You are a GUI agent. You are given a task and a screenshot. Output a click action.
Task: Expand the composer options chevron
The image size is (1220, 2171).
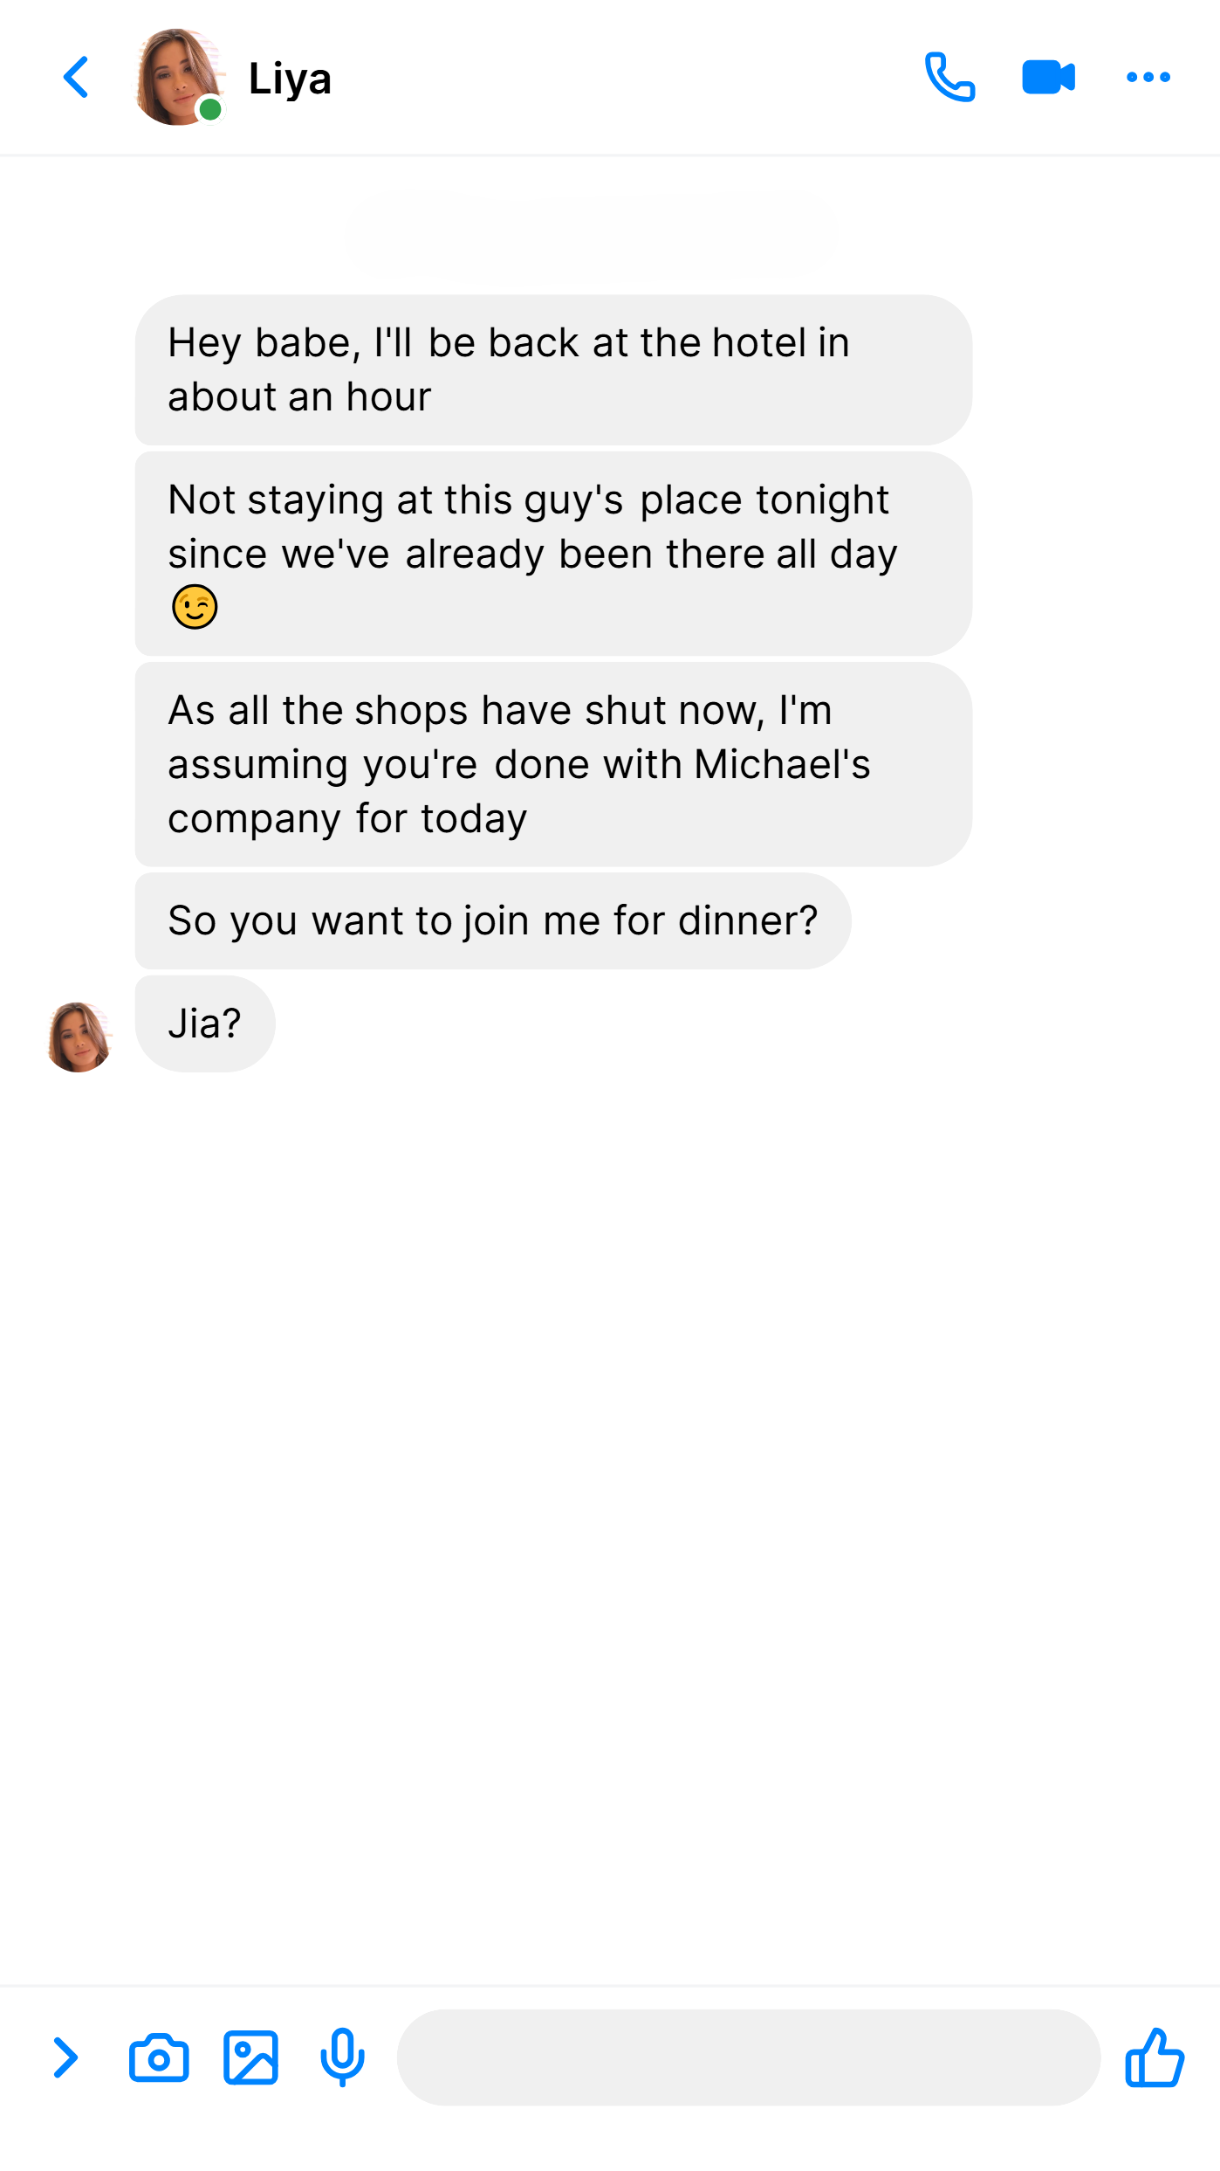click(65, 2057)
